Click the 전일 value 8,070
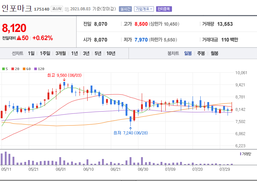 [x=101, y=24]
